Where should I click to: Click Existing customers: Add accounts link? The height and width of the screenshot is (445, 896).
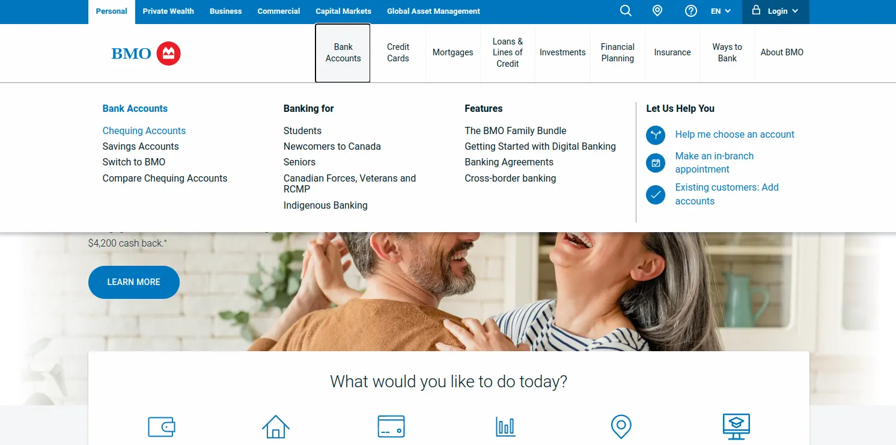click(727, 194)
